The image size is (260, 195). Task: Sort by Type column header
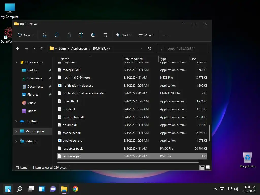tap(174, 59)
